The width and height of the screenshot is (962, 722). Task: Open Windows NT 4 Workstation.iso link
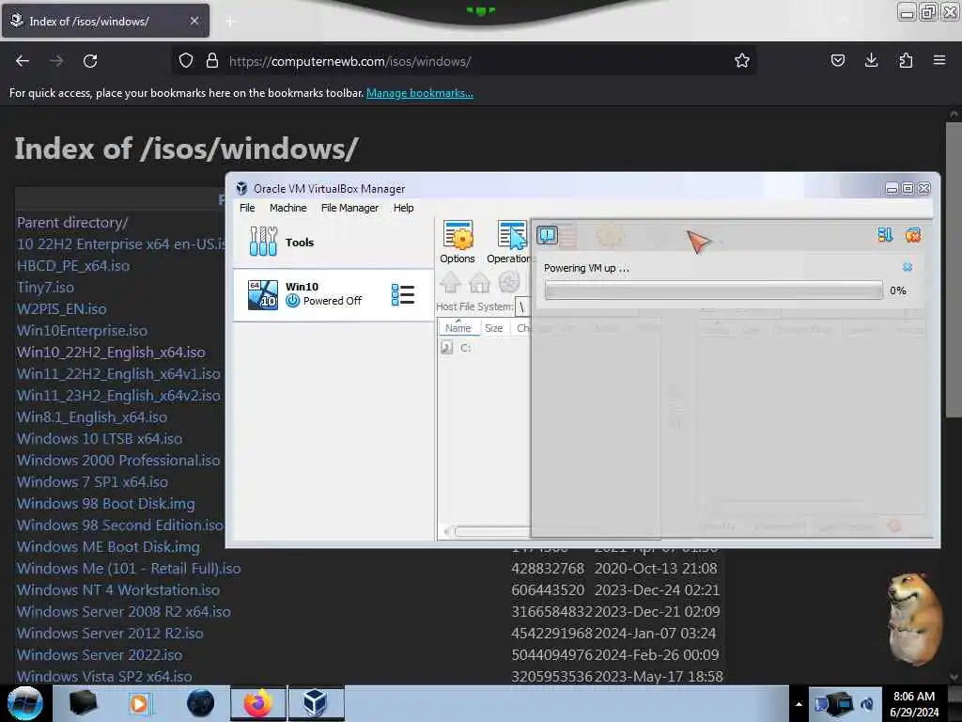pyautogui.click(x=118, y=589)
